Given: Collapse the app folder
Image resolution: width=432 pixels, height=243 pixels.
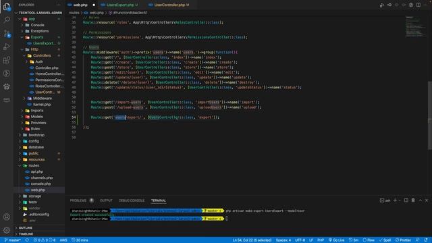Looking at the screenshot, I should point(40,19).
